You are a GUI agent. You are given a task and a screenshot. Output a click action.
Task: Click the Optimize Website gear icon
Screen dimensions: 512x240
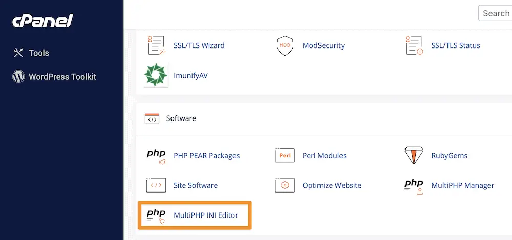[285, 185]
